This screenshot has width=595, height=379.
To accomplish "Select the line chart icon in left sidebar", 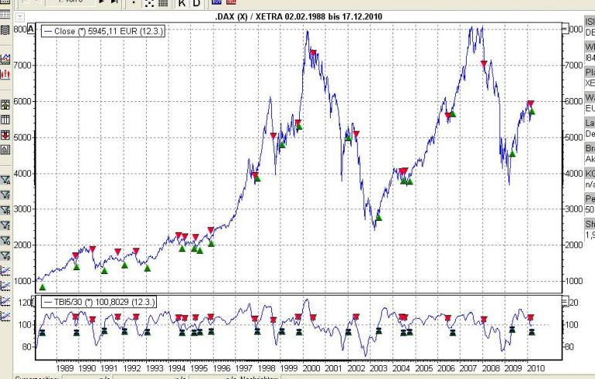I will pos(5,59).
